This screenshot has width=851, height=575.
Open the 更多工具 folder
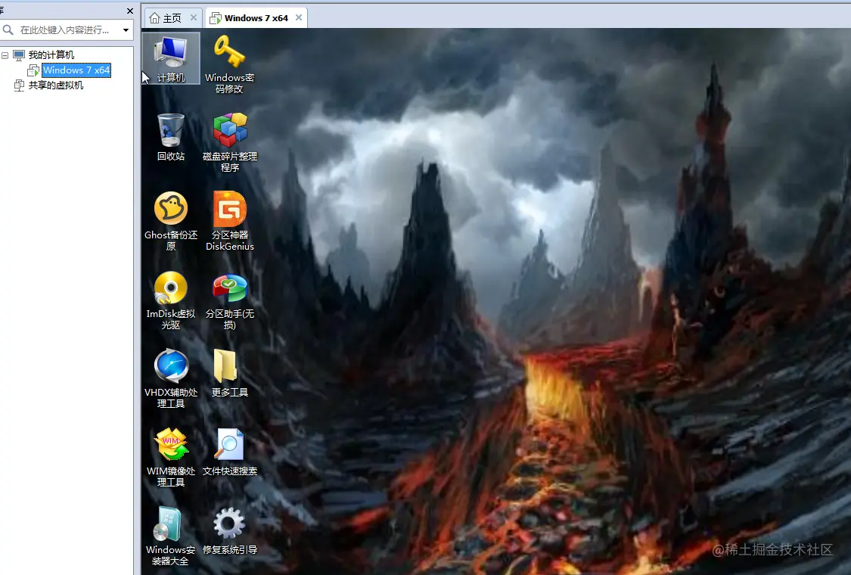229,373
